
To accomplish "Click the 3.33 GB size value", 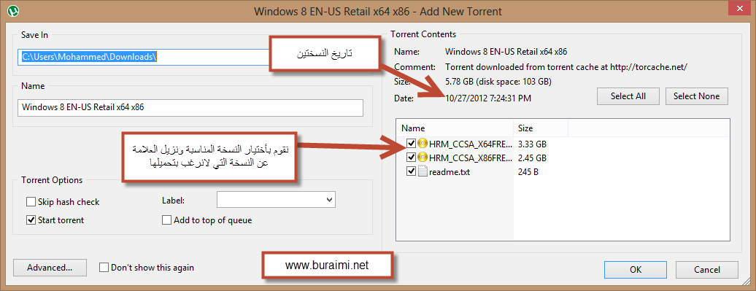I will click(532, 144).
